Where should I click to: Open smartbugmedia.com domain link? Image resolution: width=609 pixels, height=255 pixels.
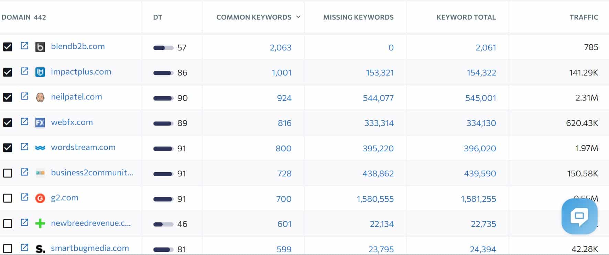[x=90, y=248]
